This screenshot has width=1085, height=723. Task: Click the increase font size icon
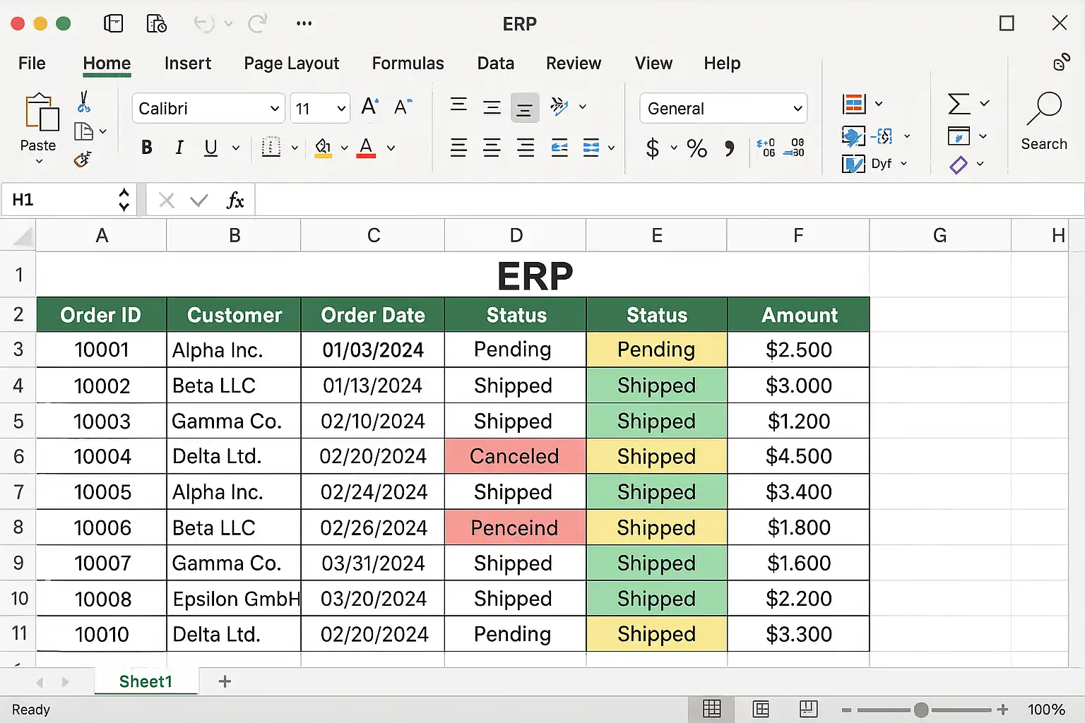pos(369,107)
